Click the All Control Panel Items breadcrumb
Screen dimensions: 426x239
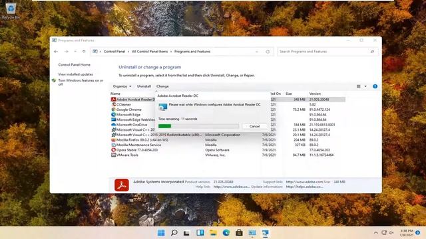click(150, 52)
